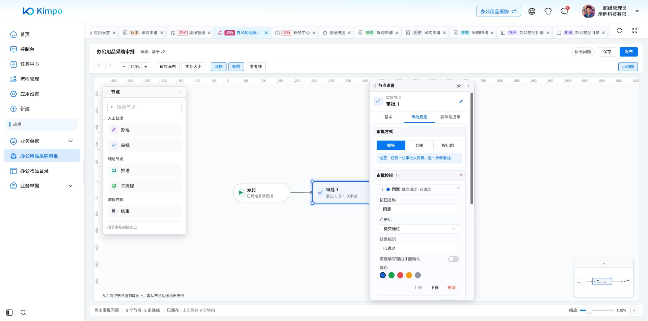Viewport: 648px width, 321px height.
Task: Switch to the 表单与提示 tab
Action: (x=450, y=117)
